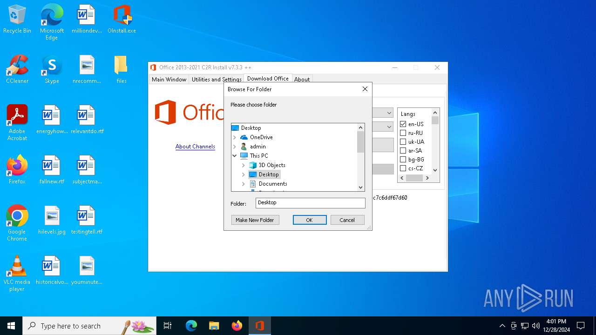Switch to the Main Window tab
596x335 pixels.
point(169,80)
